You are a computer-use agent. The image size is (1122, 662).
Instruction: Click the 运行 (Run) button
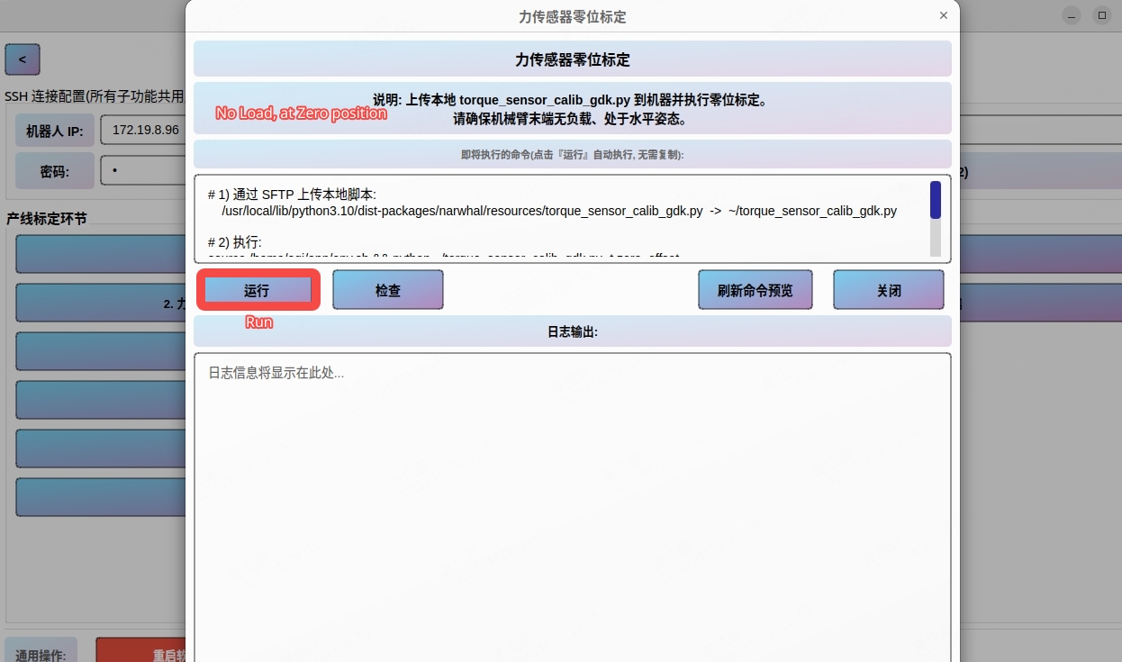pyautogui.click(x=258, y=290)
